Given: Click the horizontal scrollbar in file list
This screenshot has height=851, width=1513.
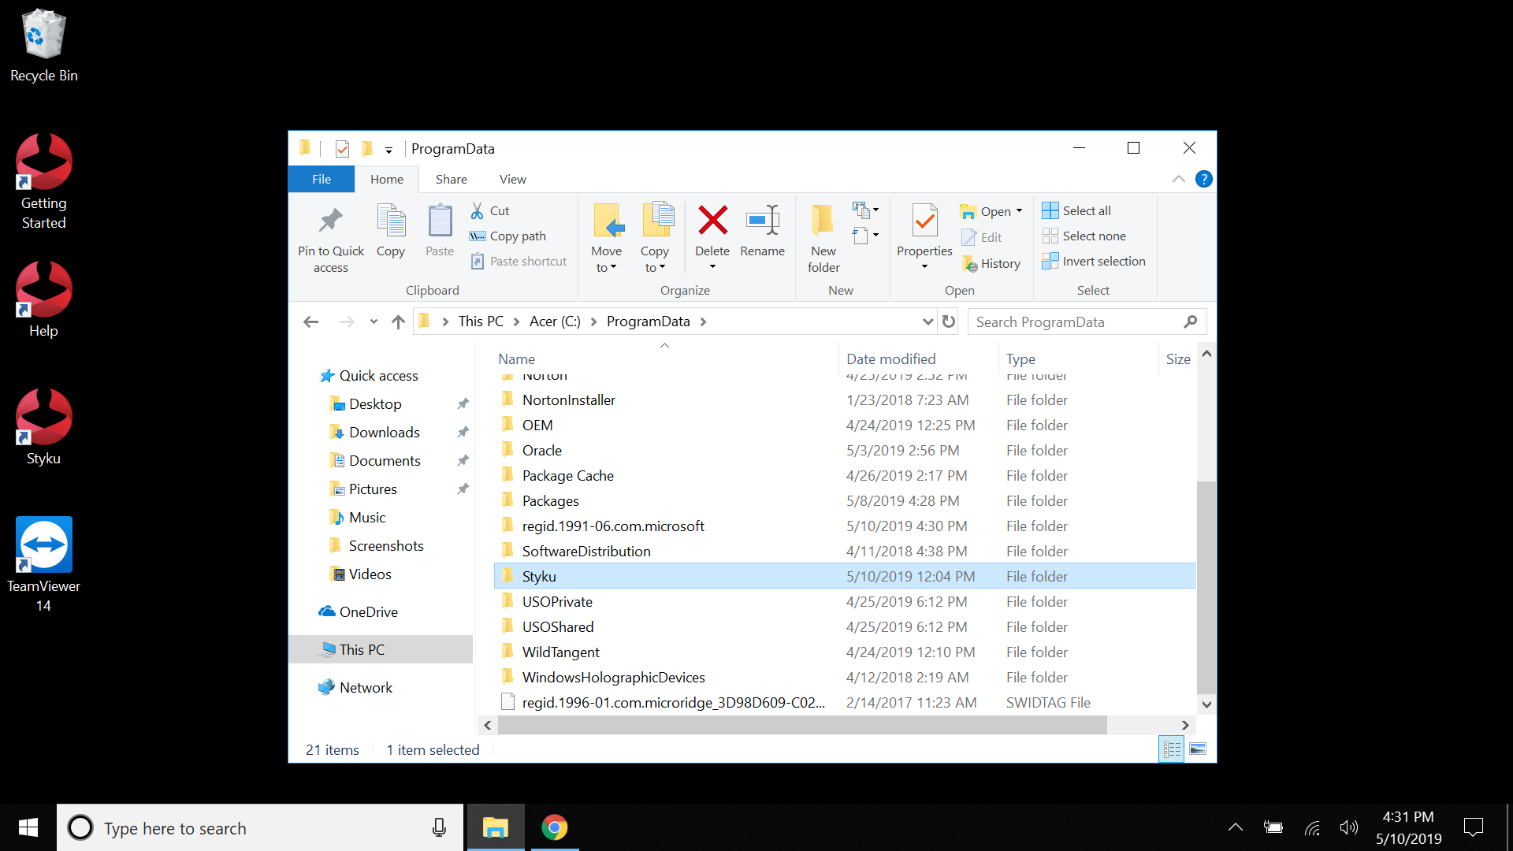Looking at the screenshot, I should pyautogui.click(x=802, y=725).
